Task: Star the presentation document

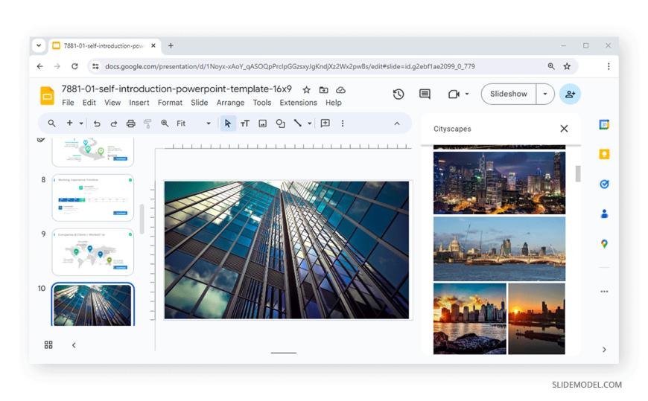Action: pyautogui.click(x=306, y=90)
